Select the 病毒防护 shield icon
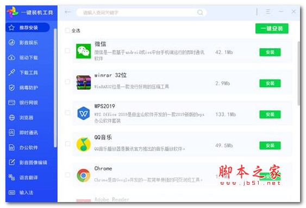Image resolution: width=306 pixels, height=208 pixels. 12,87
